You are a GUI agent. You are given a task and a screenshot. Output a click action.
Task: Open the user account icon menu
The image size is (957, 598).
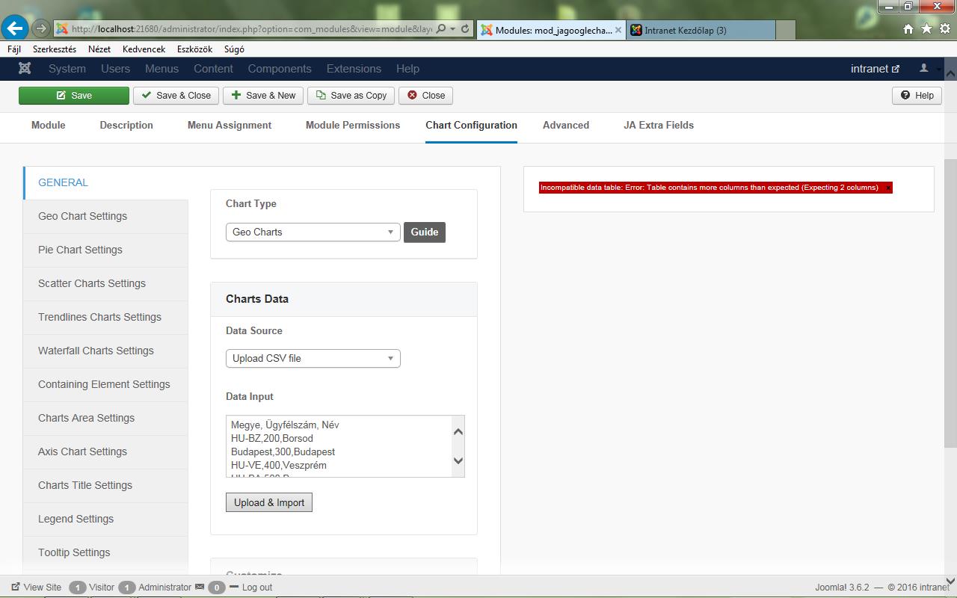coord(924,68)
